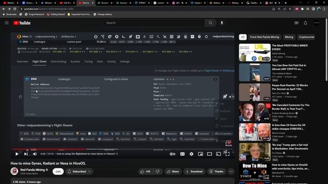Reload the browser page

15,9
